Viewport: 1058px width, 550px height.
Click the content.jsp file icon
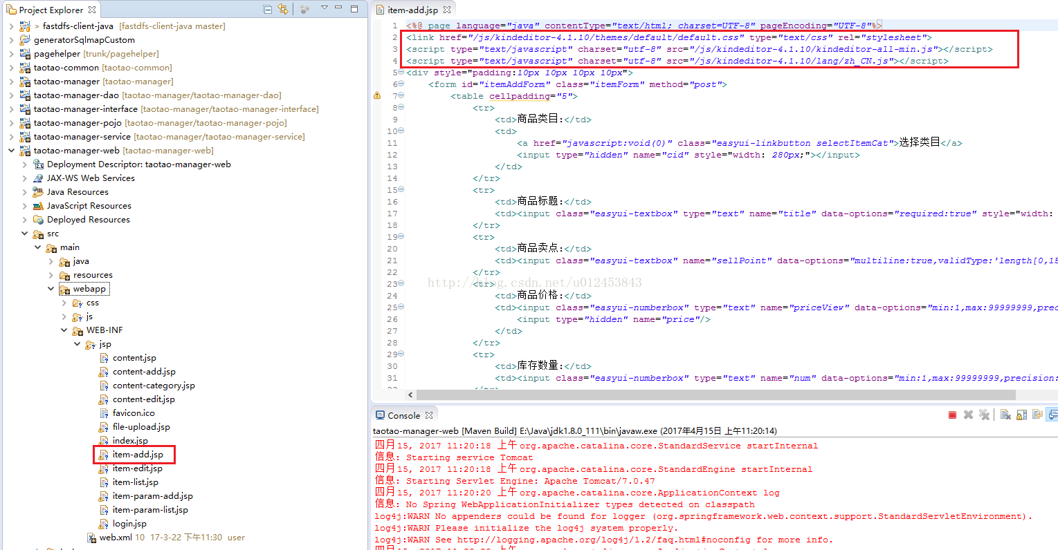pyautogui.click(x=104, y=358)
